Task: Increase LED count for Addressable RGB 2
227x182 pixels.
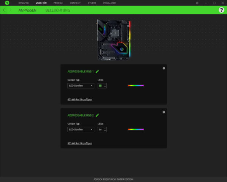Action: [x=105, y=128]
